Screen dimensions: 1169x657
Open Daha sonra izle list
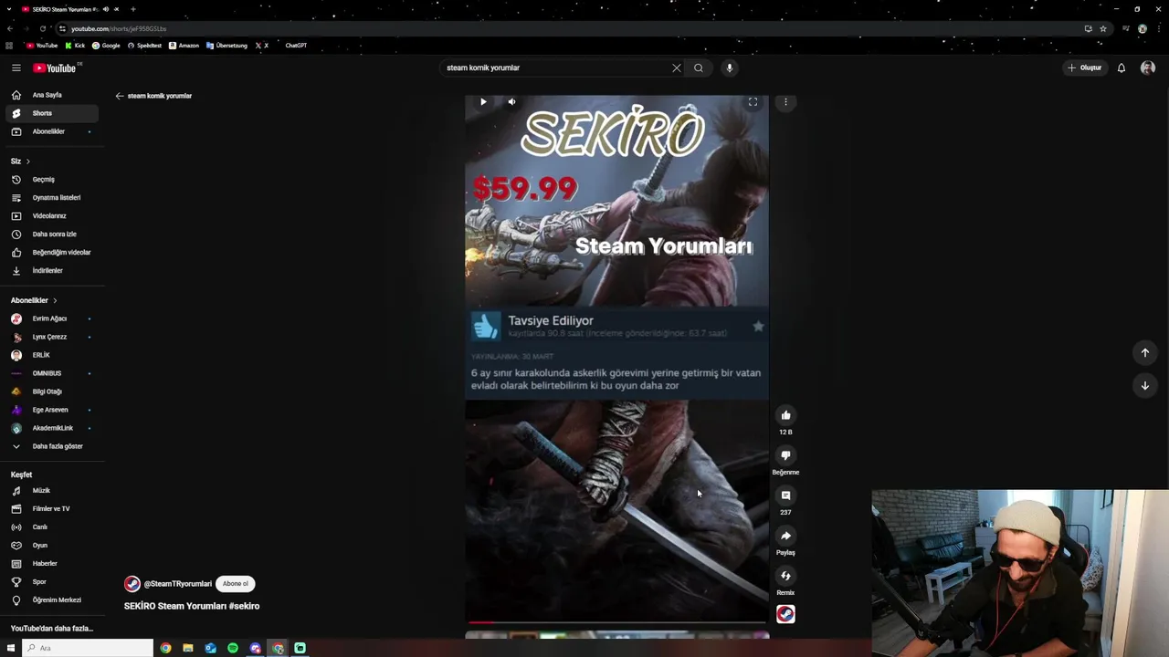[50, 235]
